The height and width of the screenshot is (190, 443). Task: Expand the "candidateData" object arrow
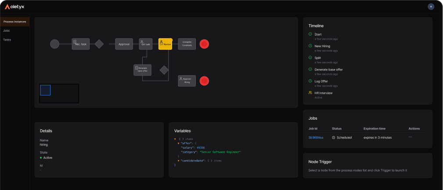coord(178,161)
